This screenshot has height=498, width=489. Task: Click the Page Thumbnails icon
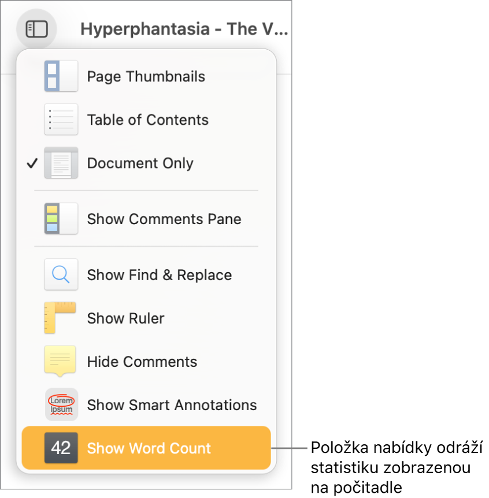click(x=61, y=76)
